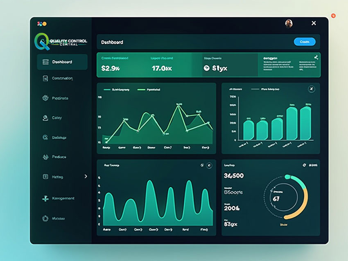Click the small icon atop the donut panel
Screen dimensions: 348x261
[304, 165]
